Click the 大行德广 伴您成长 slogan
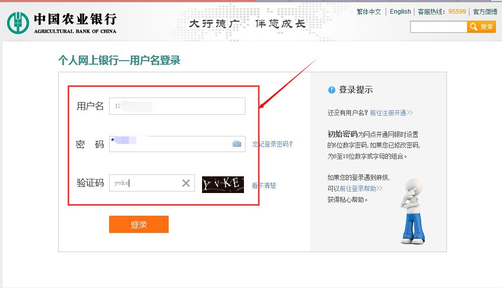This screenshot has width=502, height=288. (x=247, y=24)
